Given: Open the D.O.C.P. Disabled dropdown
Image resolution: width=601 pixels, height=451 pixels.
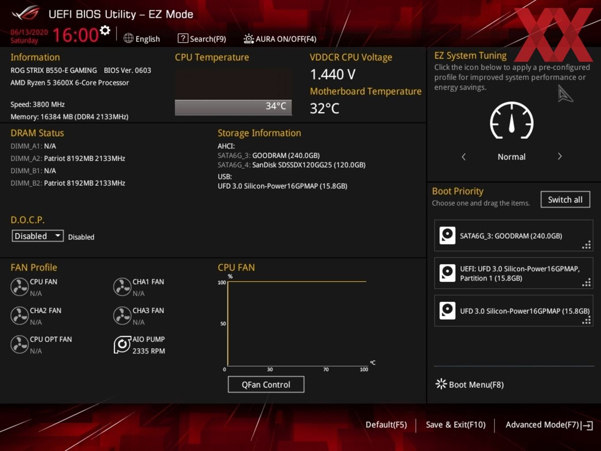Looking at the screenshot, I should (38, 236).
